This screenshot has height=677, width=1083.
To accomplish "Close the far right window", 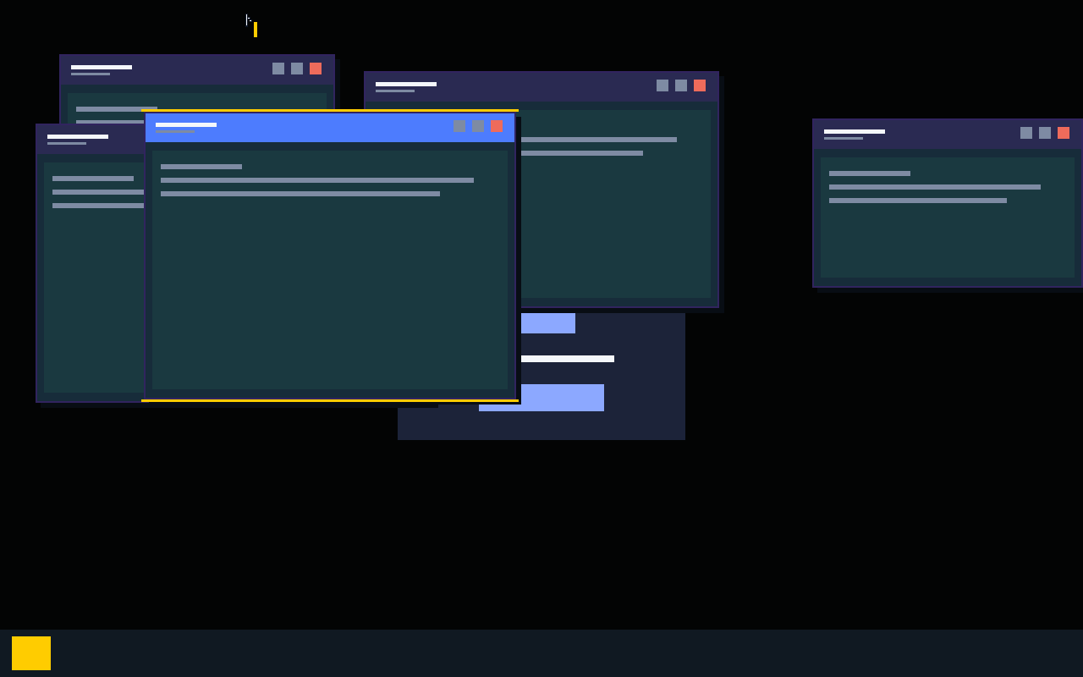I will click(x=1064, y=133).
